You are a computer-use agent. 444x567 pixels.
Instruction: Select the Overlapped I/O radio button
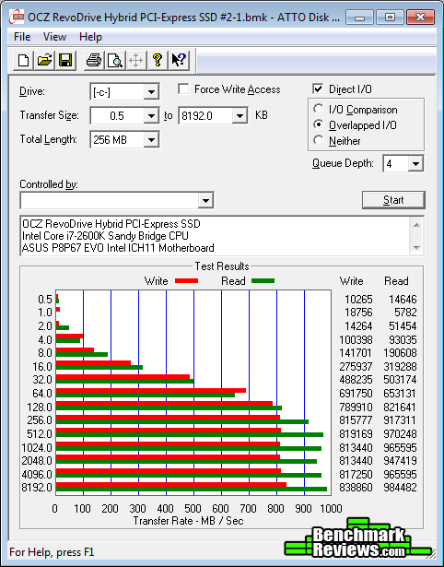(x=319, y=124)
